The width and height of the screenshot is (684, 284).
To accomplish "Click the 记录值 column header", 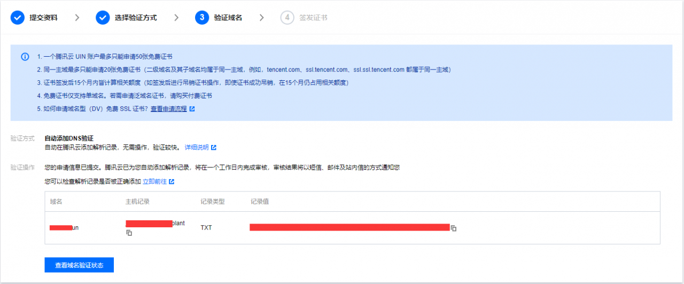I will [259, 202].
